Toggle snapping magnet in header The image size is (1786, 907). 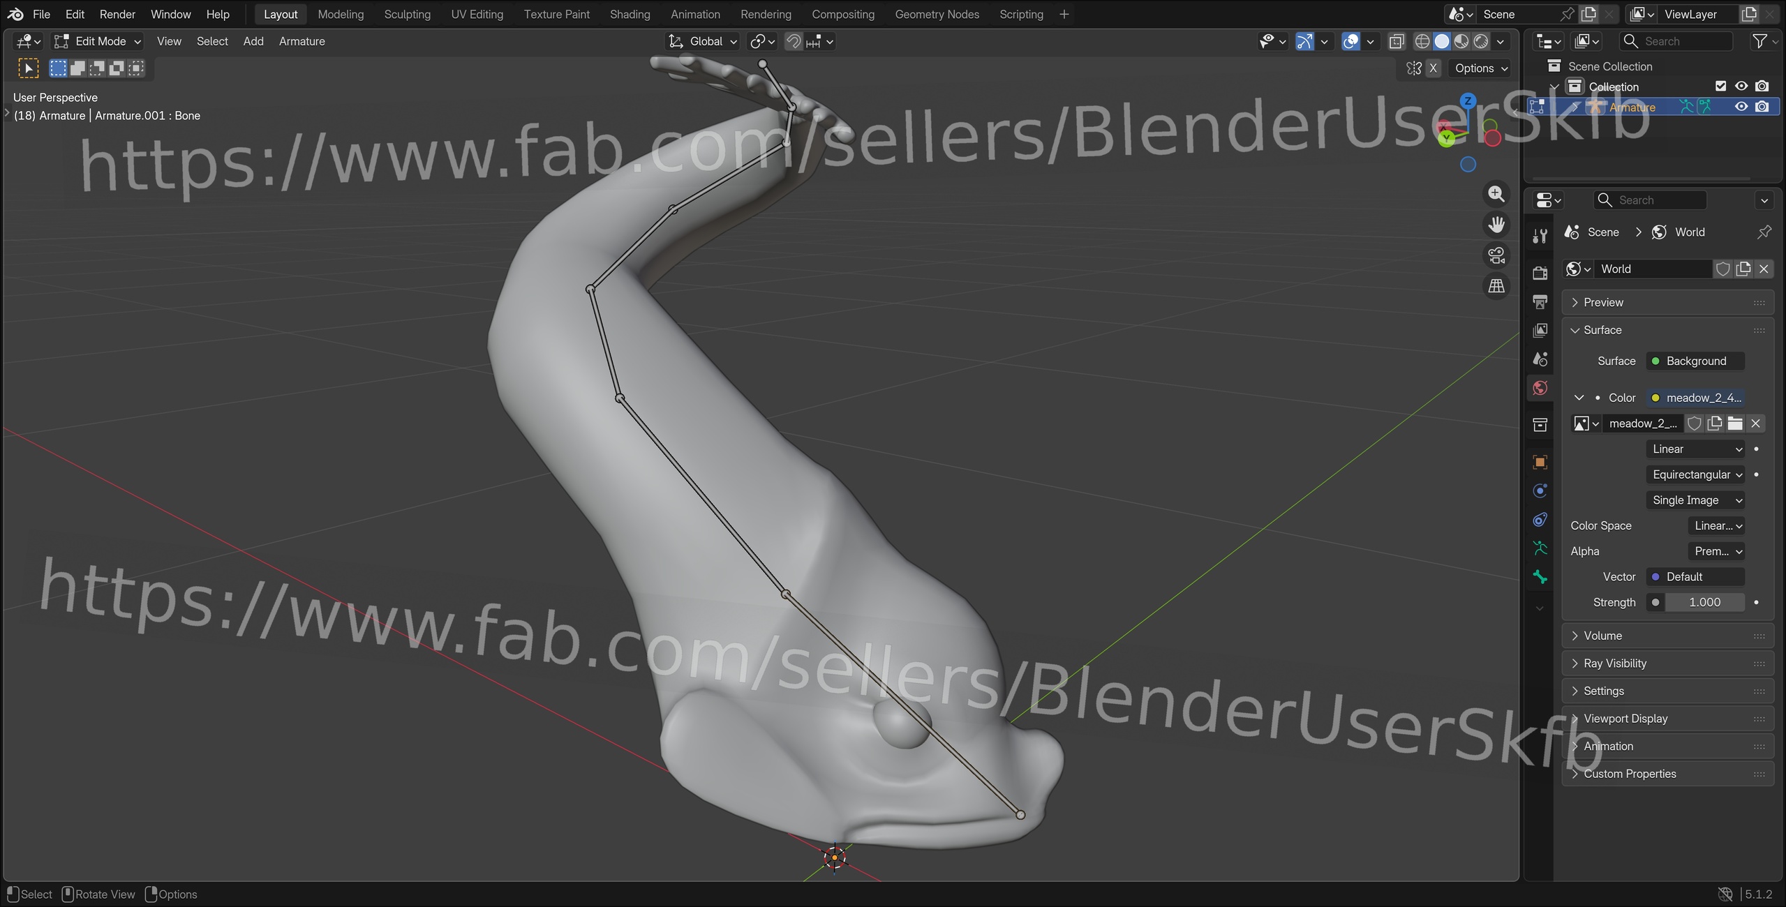click(x=793, y=42)
